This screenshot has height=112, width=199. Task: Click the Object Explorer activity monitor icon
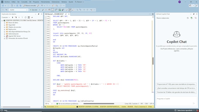(x=32, y=17)
